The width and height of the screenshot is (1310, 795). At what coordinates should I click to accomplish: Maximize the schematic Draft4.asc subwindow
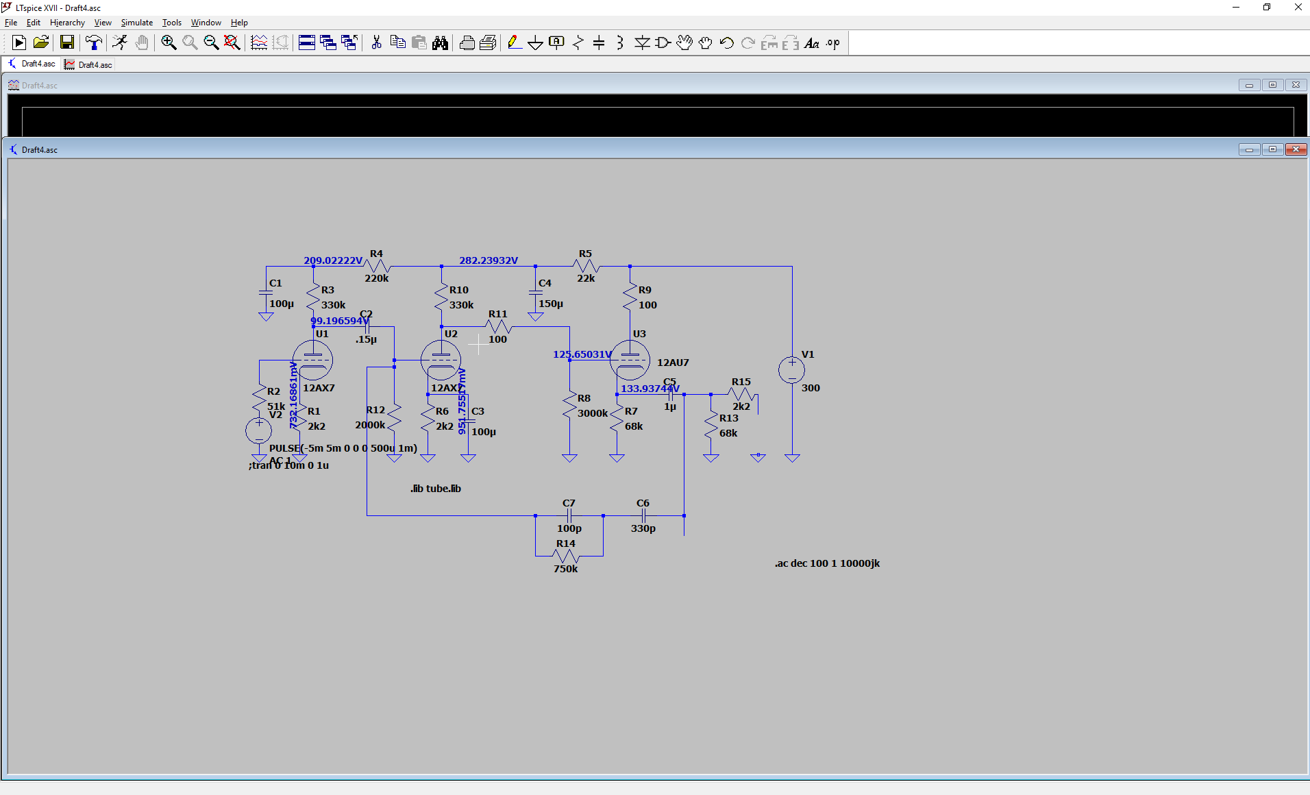(x=1272, y=149)
